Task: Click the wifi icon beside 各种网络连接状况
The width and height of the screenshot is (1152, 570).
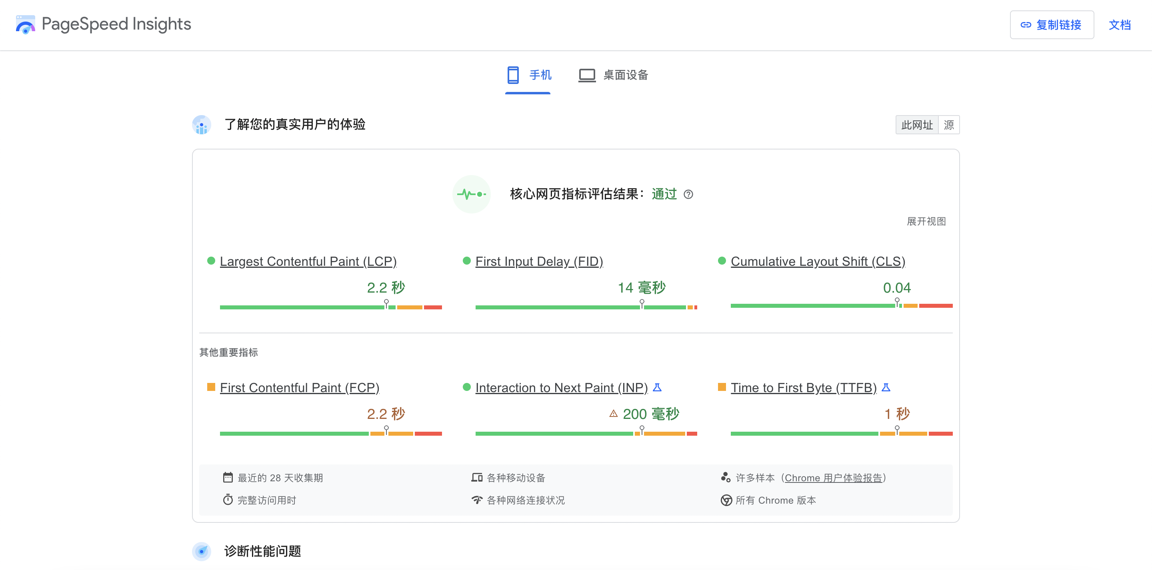Action: [x=477, y=500]
